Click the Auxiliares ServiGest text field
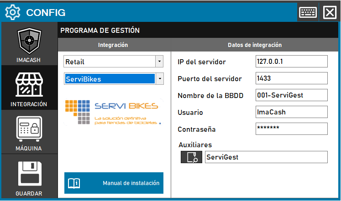341x201 pixels. tap(265, 157)
